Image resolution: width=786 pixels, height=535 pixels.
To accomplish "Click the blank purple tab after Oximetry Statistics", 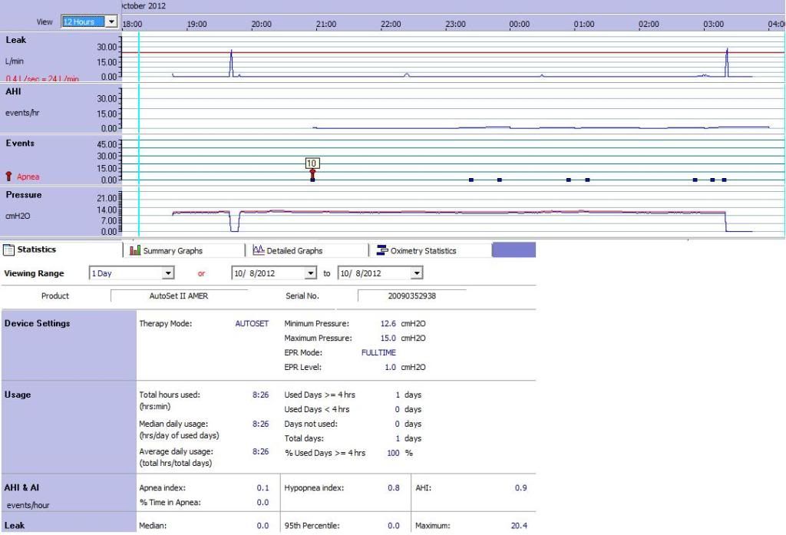I will (x=513, y=250).
